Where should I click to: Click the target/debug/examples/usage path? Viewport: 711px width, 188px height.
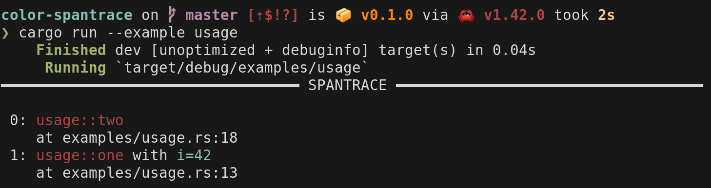pyautogui.click(x=242, y=68)
